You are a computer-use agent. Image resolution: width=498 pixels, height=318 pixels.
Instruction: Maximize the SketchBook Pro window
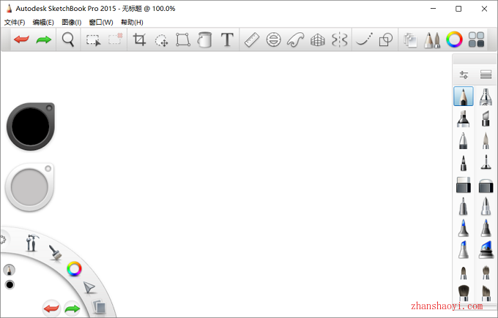tap(458, 9)
